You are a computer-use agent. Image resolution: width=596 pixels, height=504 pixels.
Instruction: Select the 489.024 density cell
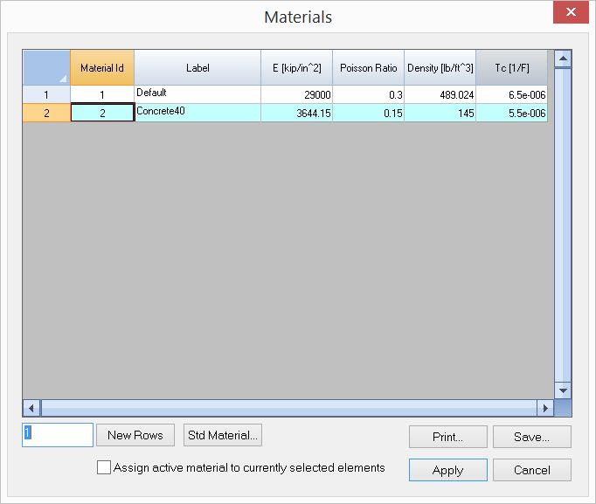coord(440,94)
